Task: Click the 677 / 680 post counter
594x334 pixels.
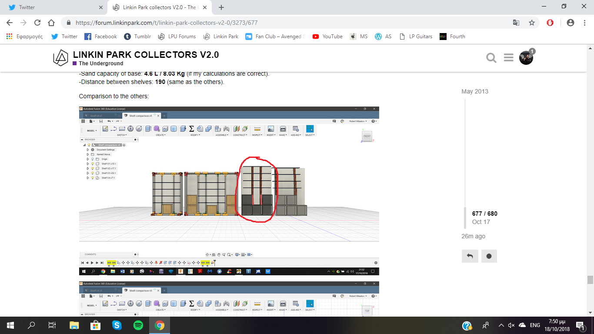Action: click(x=485, y=214)
